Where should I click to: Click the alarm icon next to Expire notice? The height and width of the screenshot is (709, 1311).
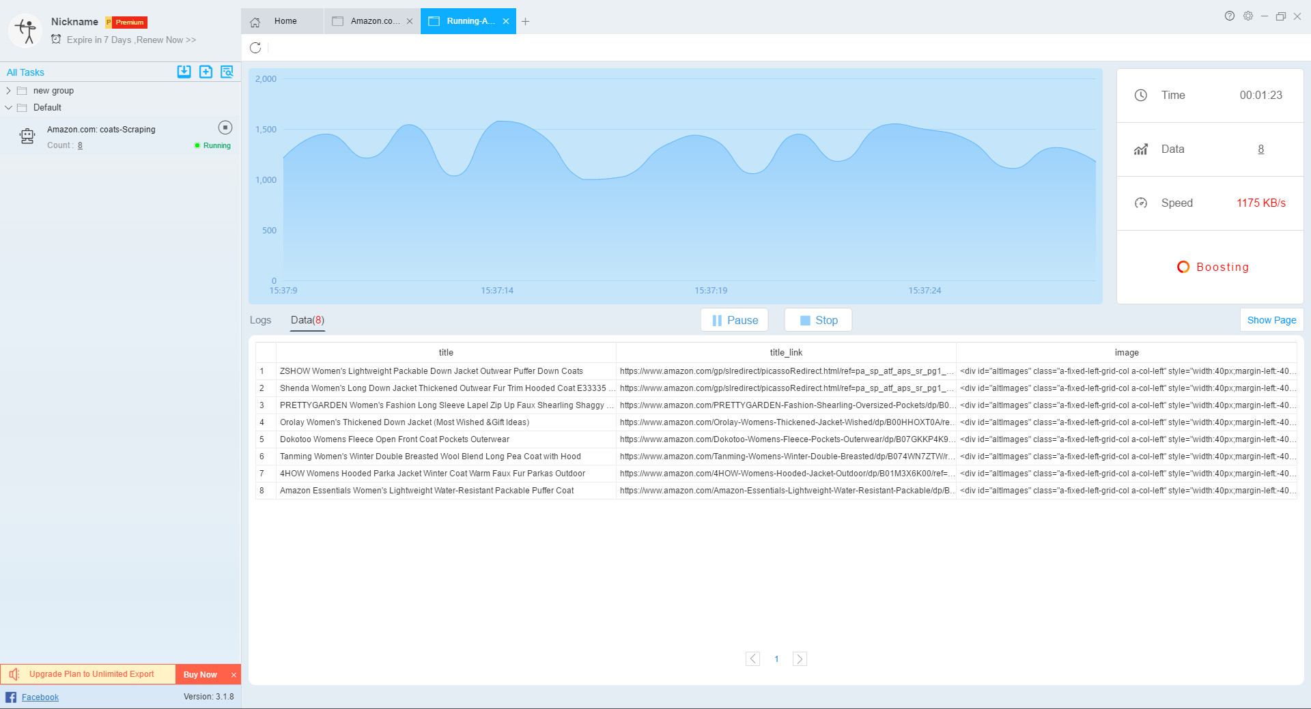point(56,40)
